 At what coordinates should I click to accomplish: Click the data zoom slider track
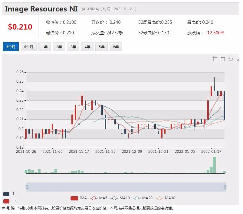pos(126,187)
